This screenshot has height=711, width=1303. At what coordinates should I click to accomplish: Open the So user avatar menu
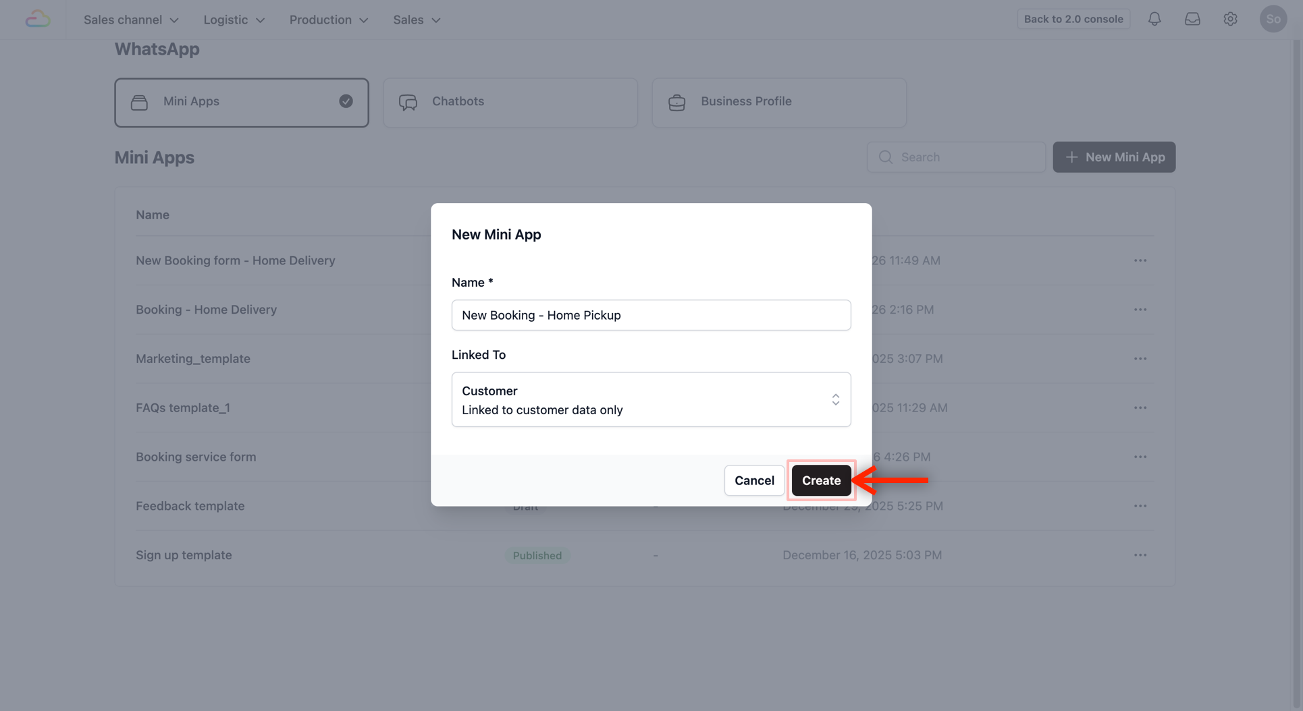click(x=1273, y=19)
